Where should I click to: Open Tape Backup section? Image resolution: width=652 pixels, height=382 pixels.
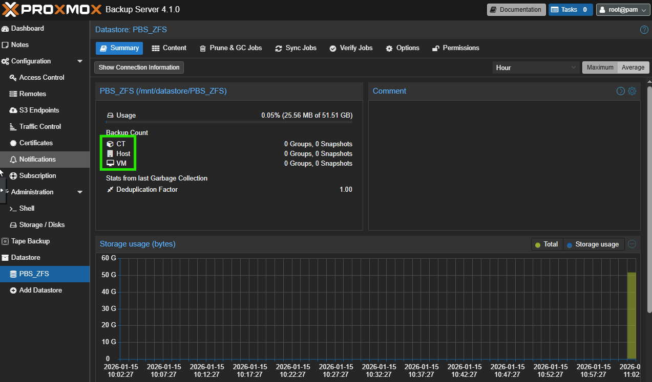pyautogui.click(x=30, y=241)
